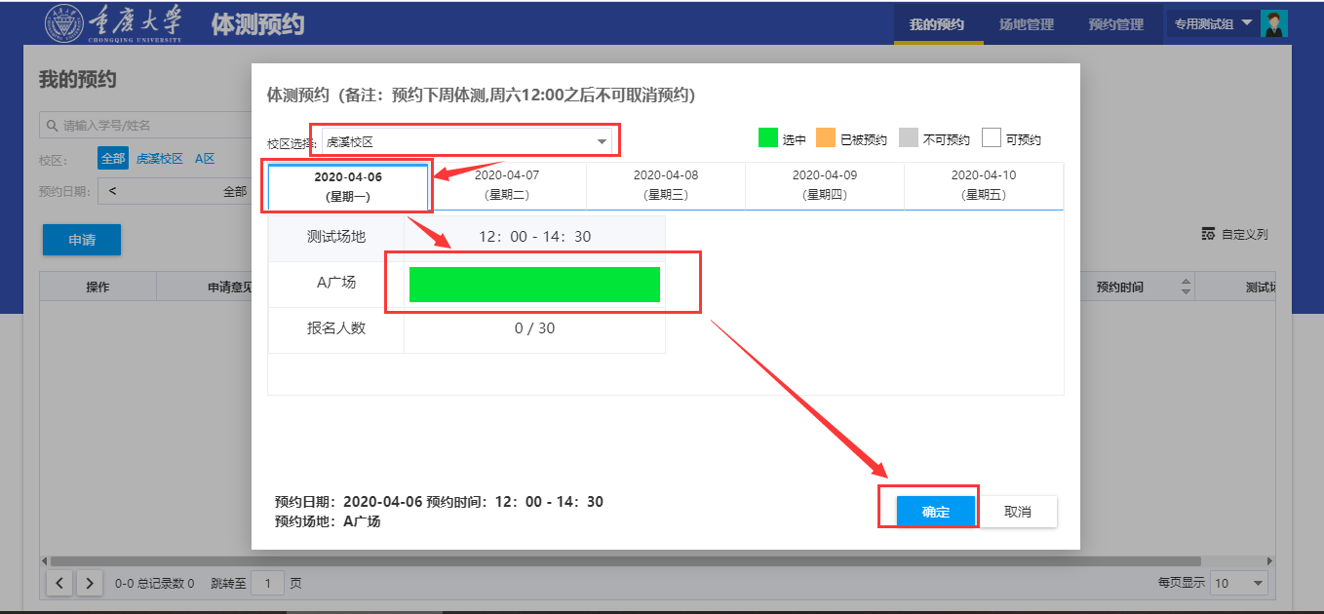Cancel the booking with 取消

pyautogui.click(x=1017, y=512)
